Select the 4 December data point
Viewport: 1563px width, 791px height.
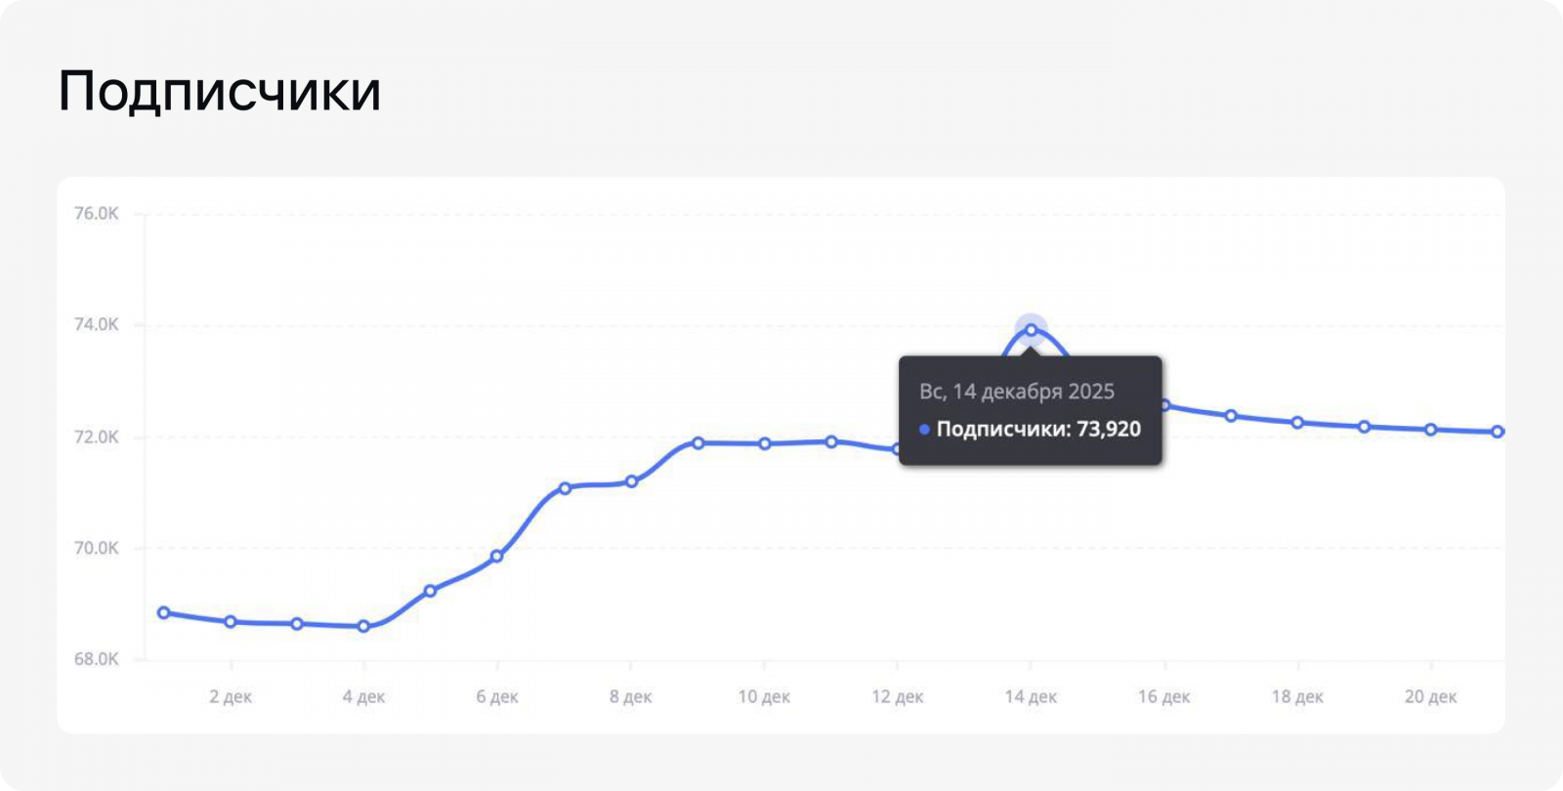pos(363,626)
